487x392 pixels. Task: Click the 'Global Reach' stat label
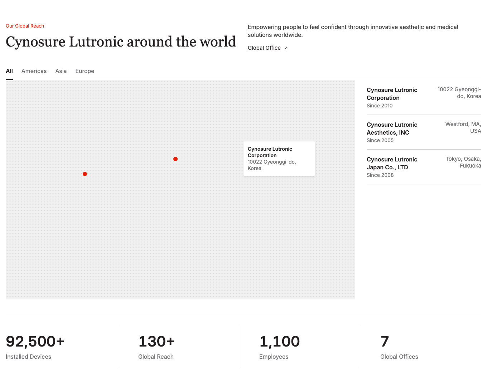pos(156,357)
